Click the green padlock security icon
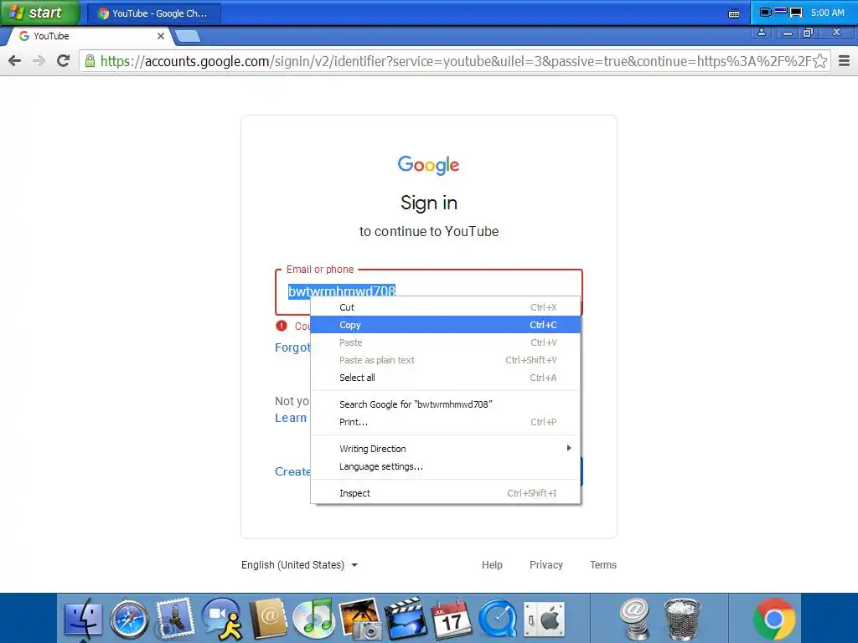The width and height of the screenshot is (858, 643). [90, 60]
